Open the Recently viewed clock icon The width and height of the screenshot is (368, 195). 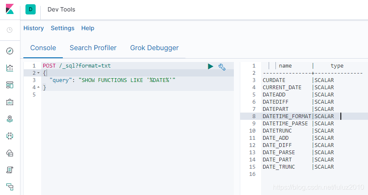(x=10, y=30)
